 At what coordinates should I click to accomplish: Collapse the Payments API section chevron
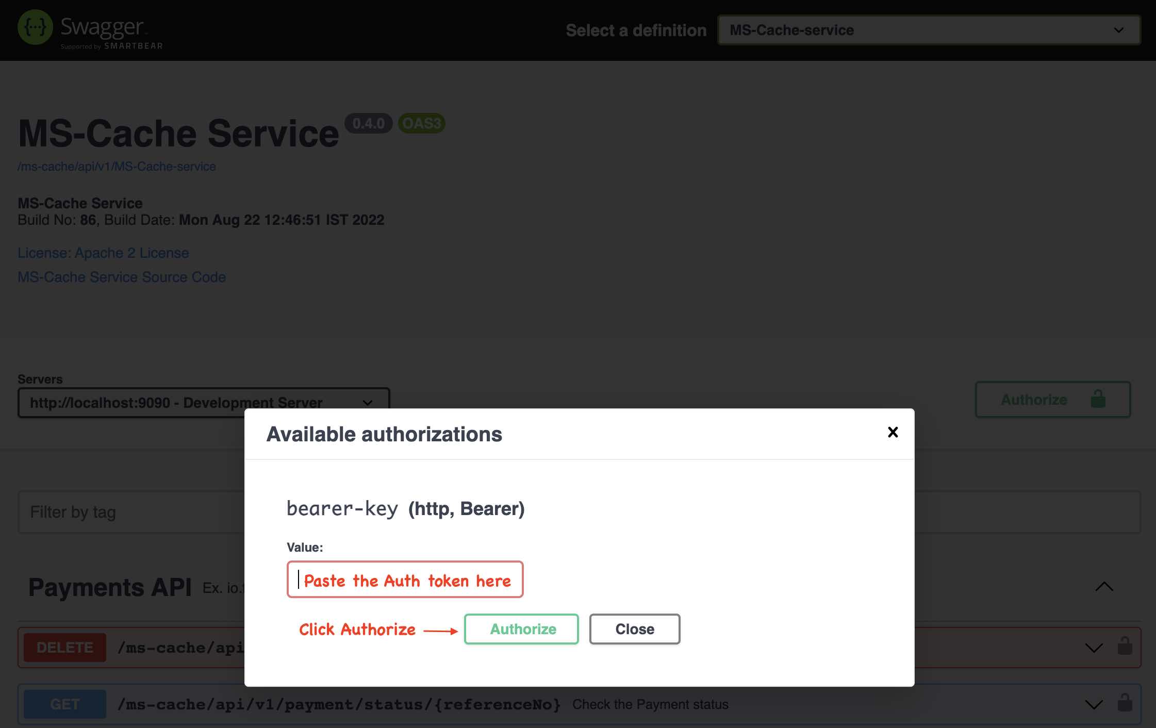[1104, 587]
